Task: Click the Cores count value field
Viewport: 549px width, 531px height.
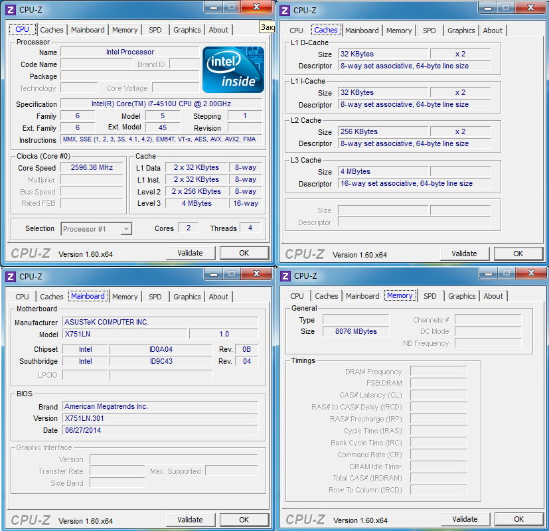Action: 189,228
